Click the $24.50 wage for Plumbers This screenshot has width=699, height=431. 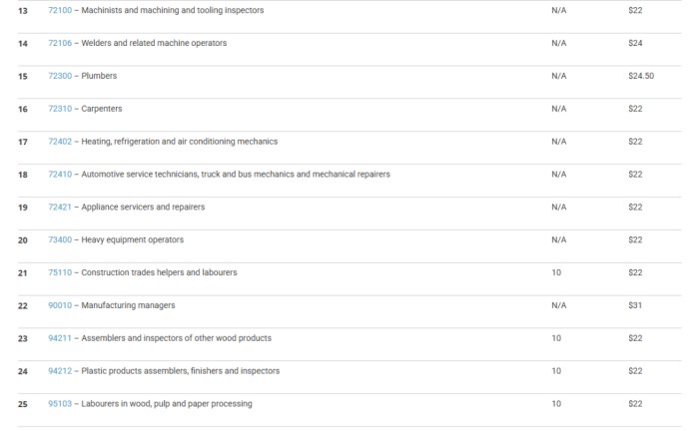(640, 76)
